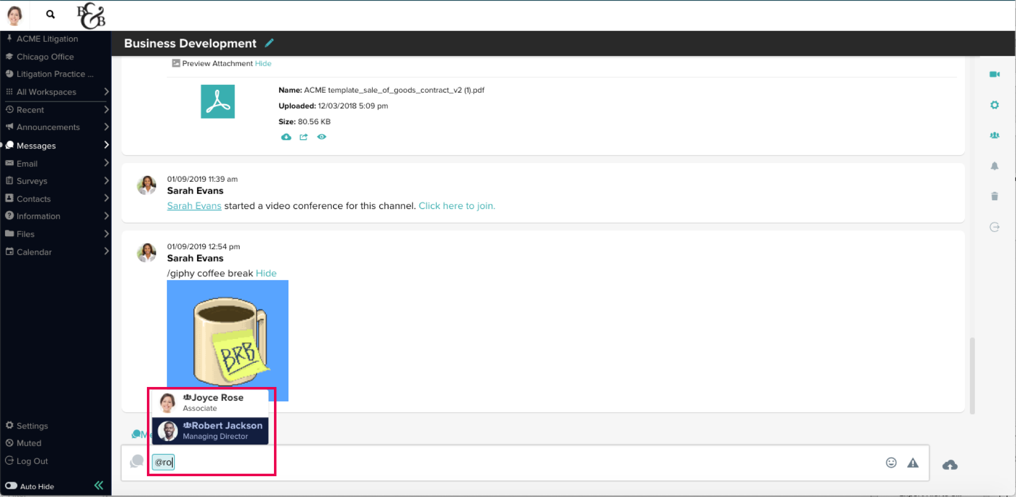Open the emoji picker smiley

tap(891, 462)
